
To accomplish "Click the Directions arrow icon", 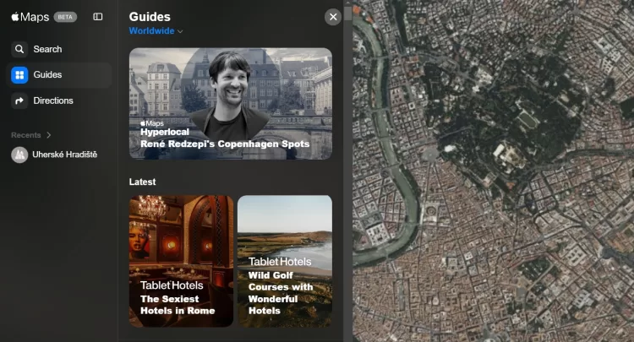I will [19, 100].
